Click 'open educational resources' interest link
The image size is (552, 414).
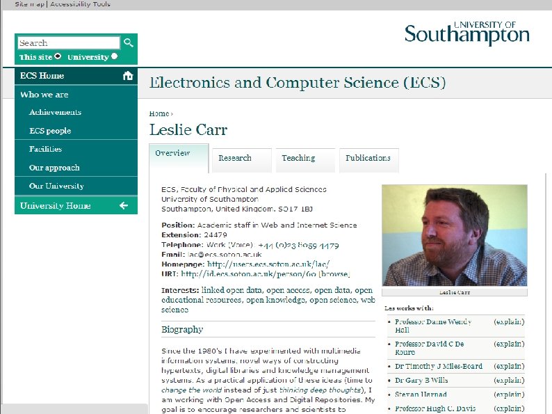(202, 300)
